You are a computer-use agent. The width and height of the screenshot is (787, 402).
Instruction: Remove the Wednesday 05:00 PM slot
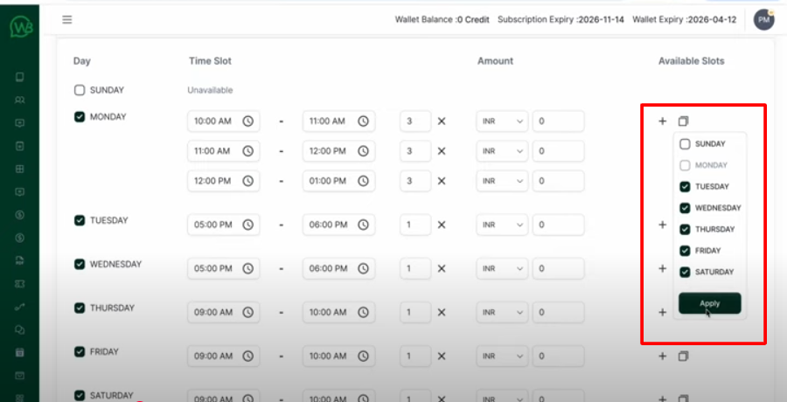click(442, 268)
